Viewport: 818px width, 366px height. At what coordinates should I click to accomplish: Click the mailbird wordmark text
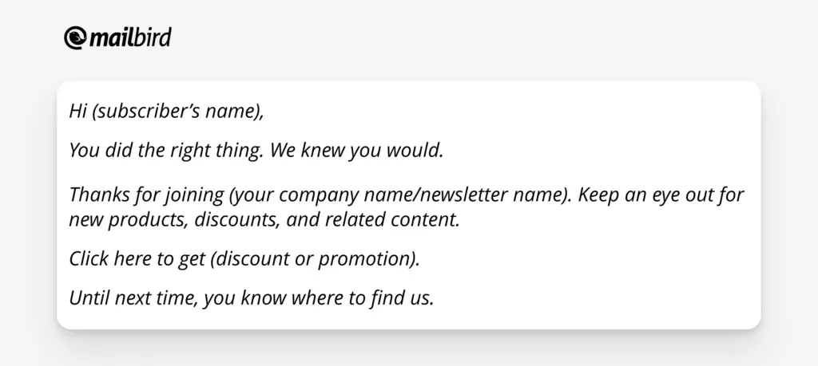[130, 37]
